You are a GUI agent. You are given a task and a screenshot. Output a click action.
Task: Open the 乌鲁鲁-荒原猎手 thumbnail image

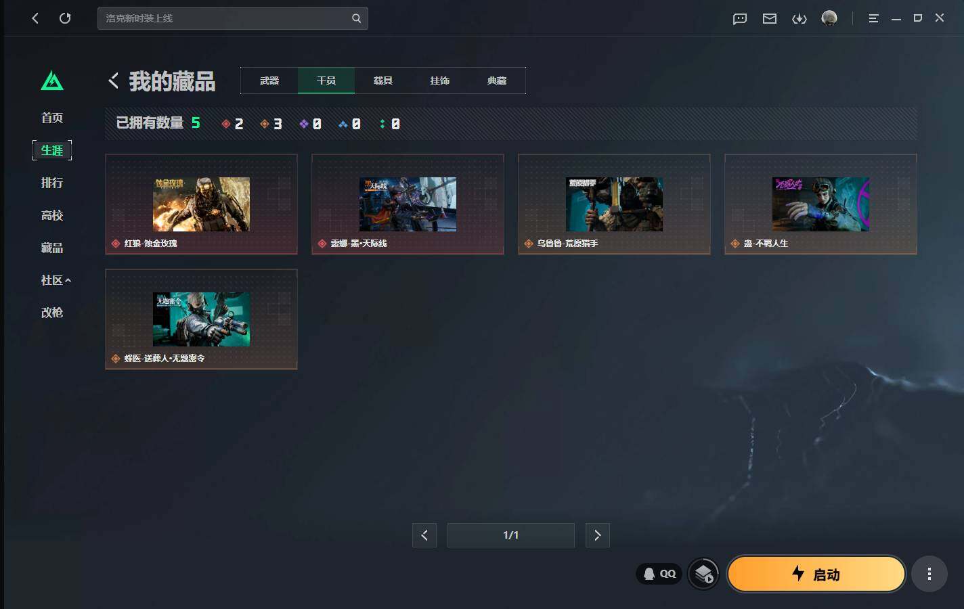[x=614, y=204]
